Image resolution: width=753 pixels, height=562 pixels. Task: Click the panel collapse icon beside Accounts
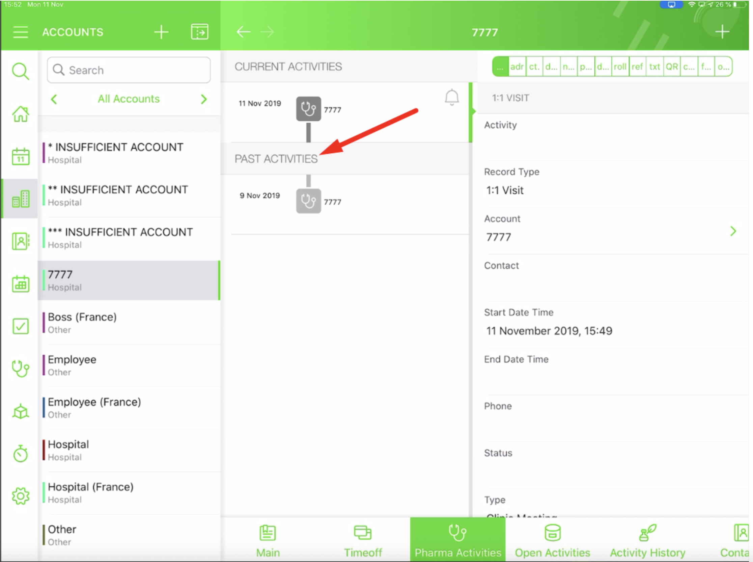(x=199, y=32)
